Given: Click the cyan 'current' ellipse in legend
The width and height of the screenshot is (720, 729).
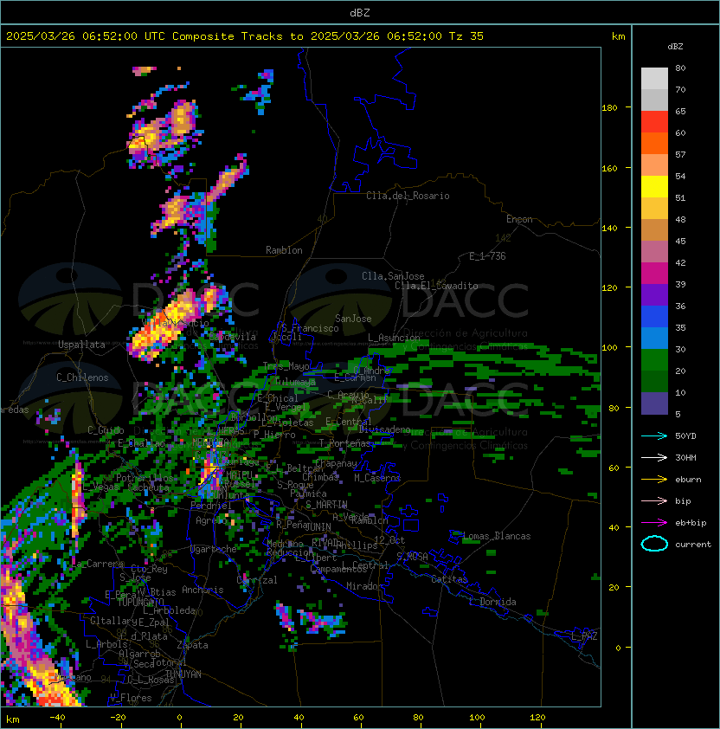Looking at the screenshot, I should (654, 544).
